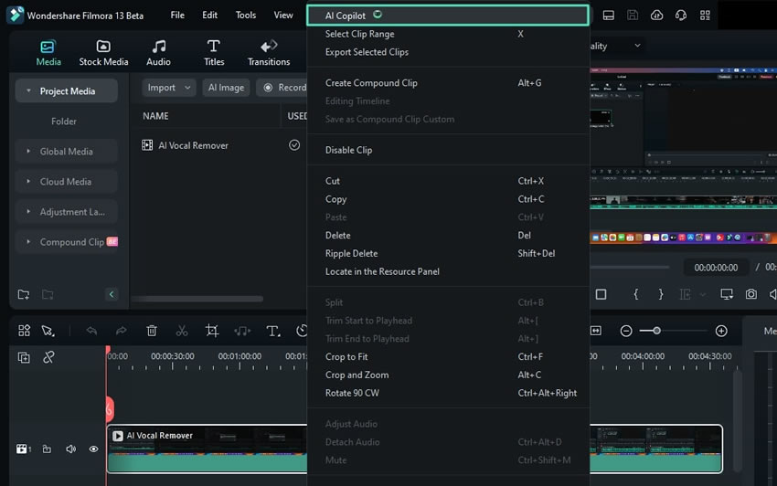Screen dimensions: 777x486
Task: Select Cut from context menu
Action: pos(448,181)
